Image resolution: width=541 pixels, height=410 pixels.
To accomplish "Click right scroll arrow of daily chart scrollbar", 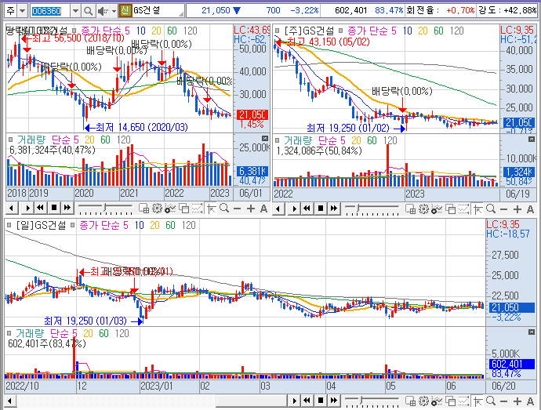I will point(294,401).
